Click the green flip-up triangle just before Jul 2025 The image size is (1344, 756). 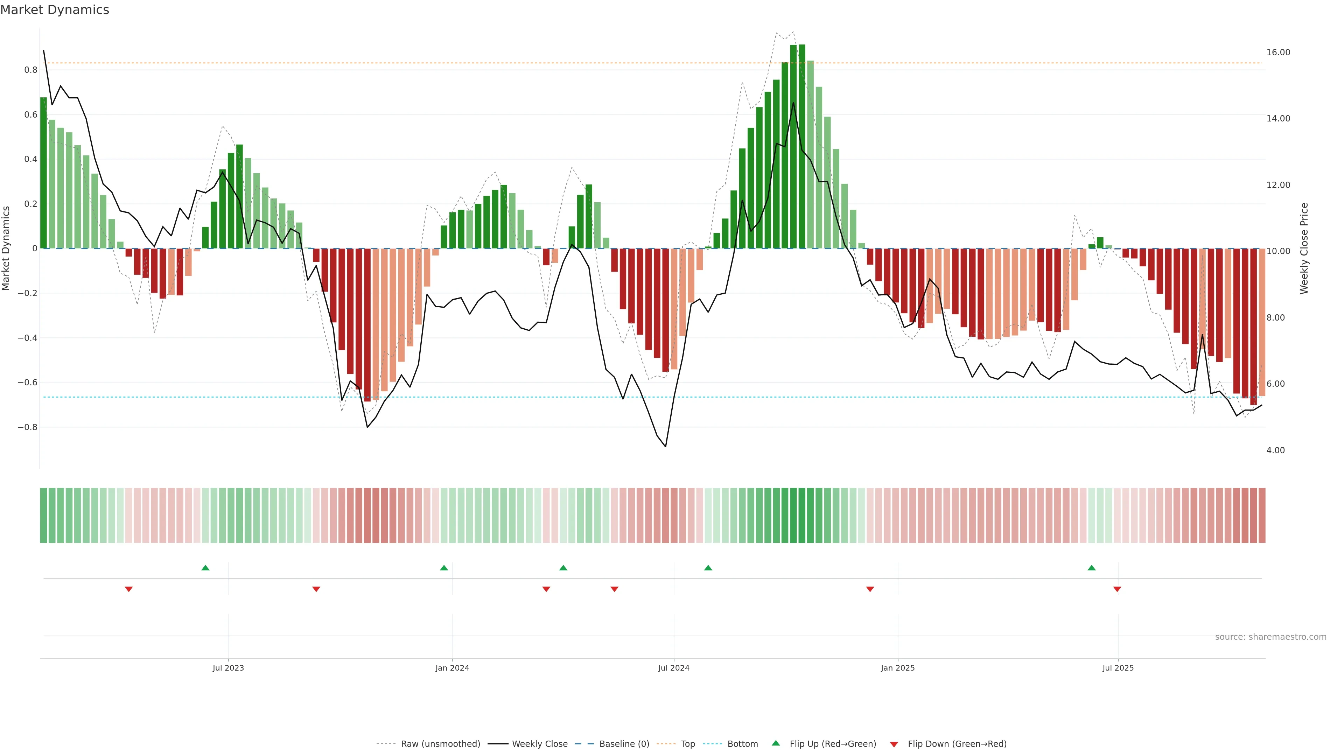click(x=1092, y=568)
